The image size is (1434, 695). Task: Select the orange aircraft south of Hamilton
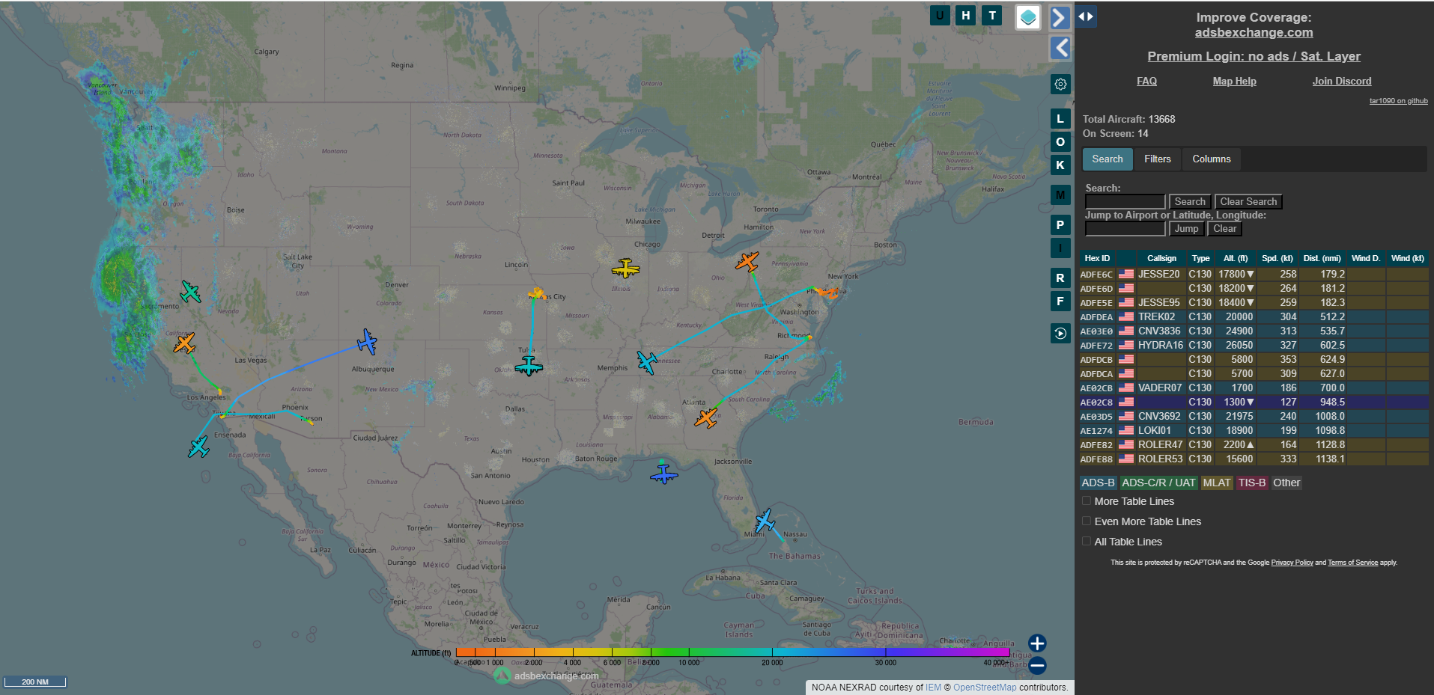[x=747, y=261]
